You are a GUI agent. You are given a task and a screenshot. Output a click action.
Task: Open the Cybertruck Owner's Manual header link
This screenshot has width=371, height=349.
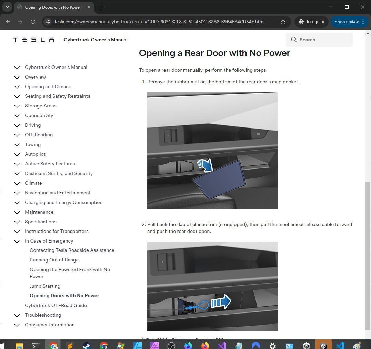click(96, 40)
